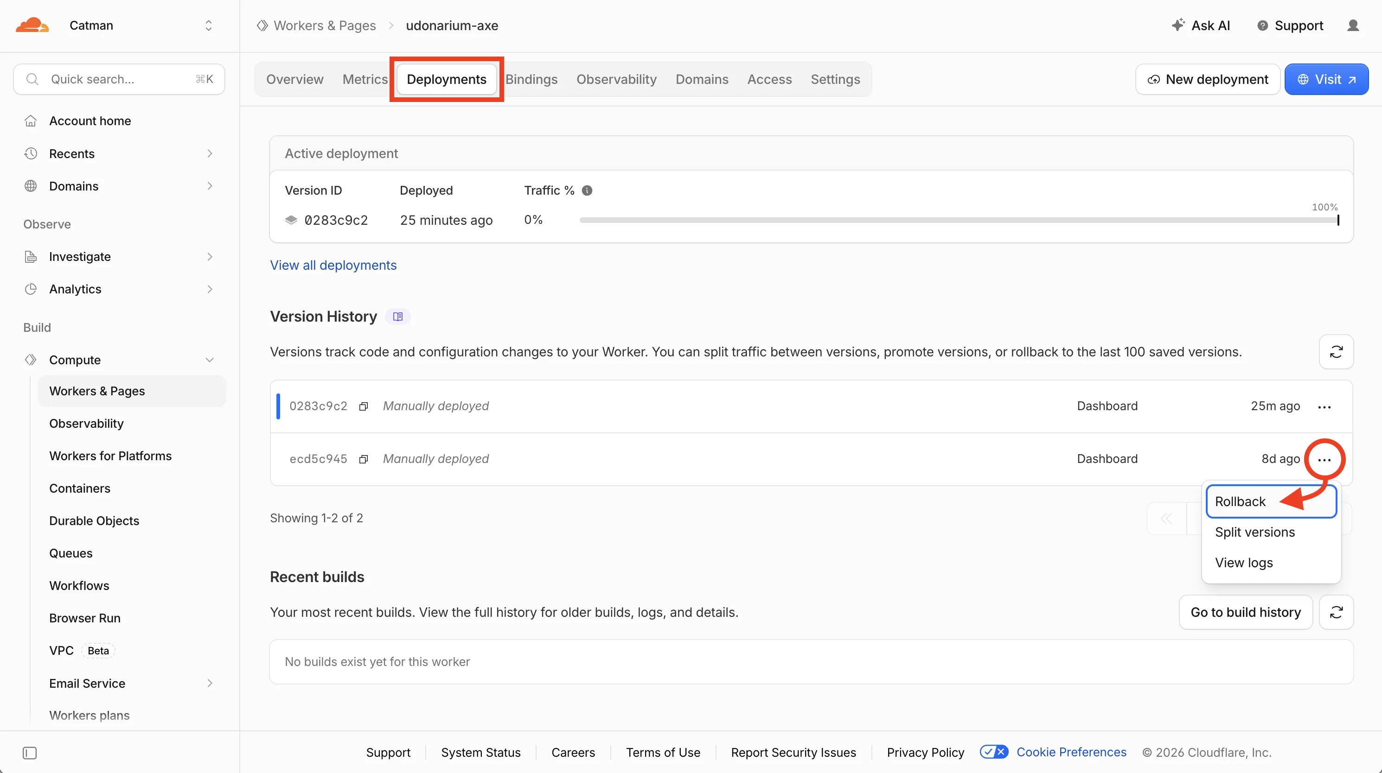Click the sidebar Domains globe icon

[31, 186]
